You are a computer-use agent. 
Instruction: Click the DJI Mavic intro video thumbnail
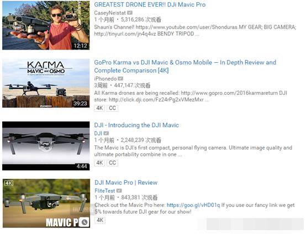(x=46, y=146)
